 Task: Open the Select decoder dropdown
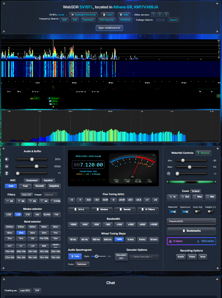tap(144, 257)
